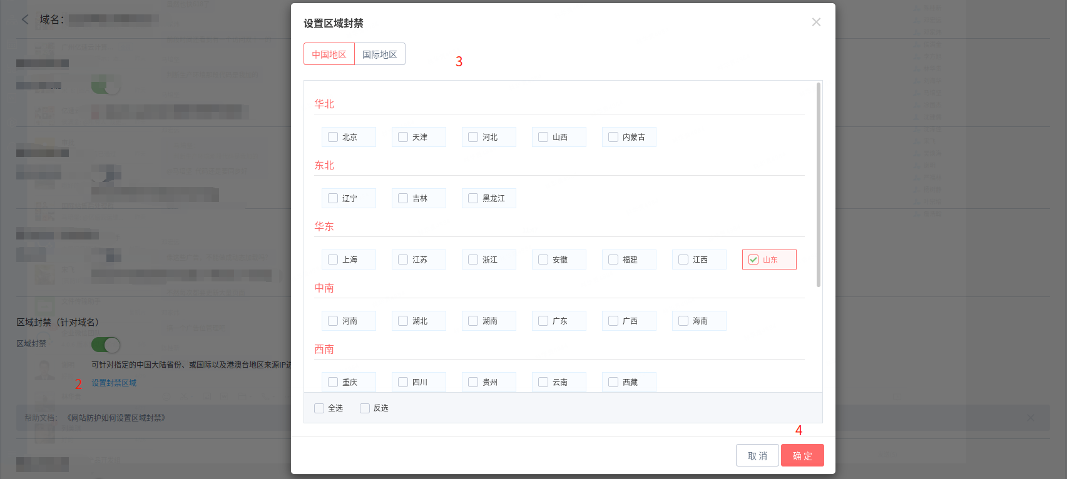Check the 上海 checkbox
The image size is (1067, 479).
333,260
